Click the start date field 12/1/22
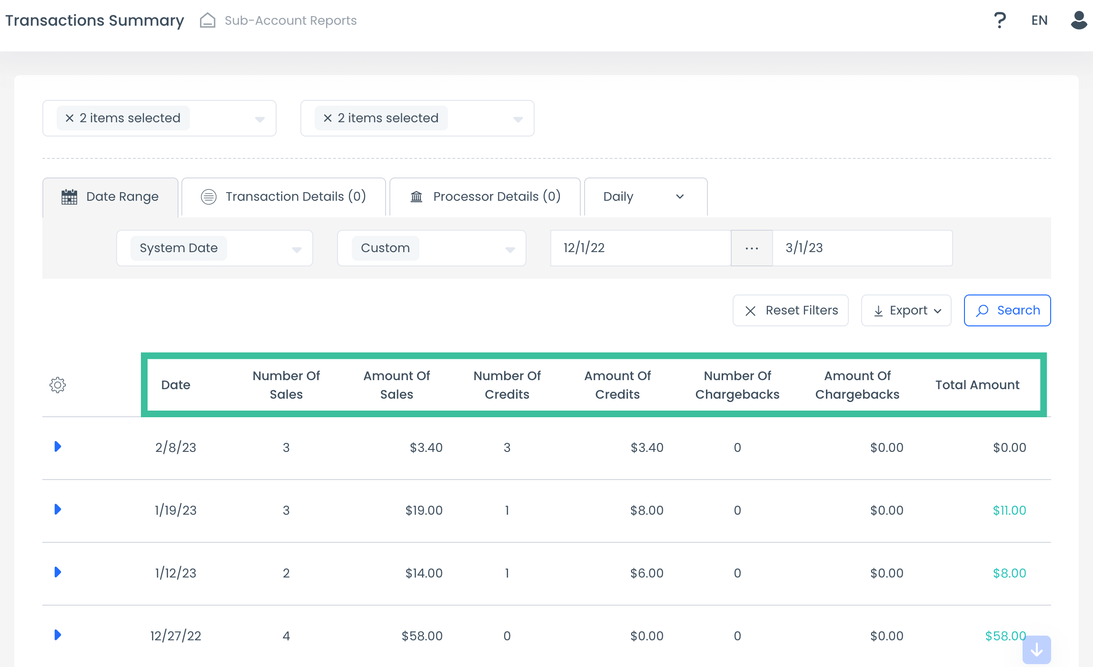This screenshot has width=1093, height=667. click(640, 248)
